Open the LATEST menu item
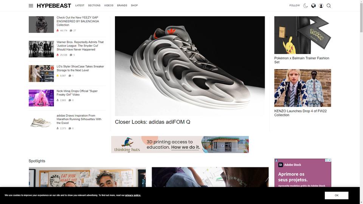The image size is (363, 204). 80,5
